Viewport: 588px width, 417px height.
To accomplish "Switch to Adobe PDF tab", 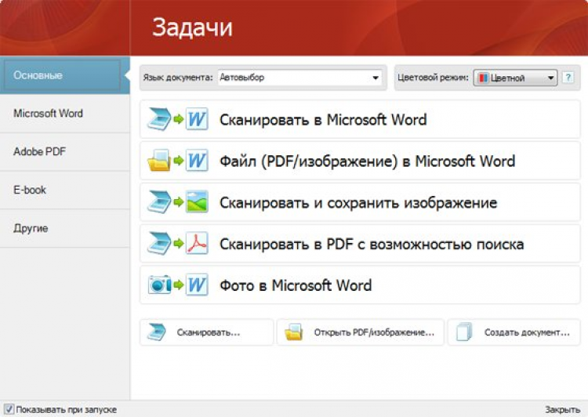I will click(x=65, y=151).
